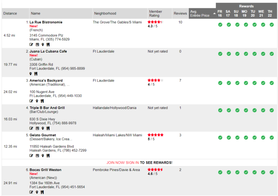Click the sort arrow beside Avg. Entrée Price
Image resolution: width=278 pixels, height=196 pixels.
tap(214, 13)
